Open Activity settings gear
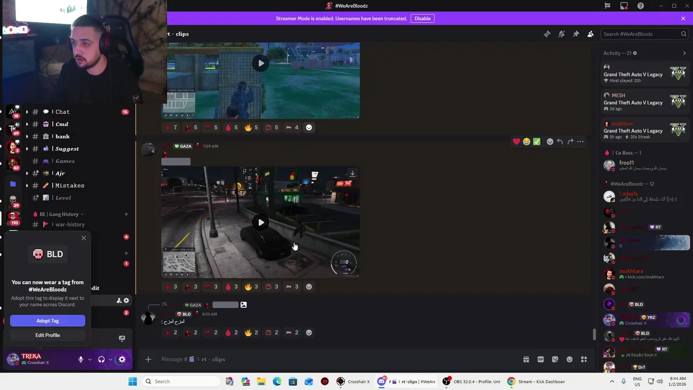 click(x=635, y=53)
